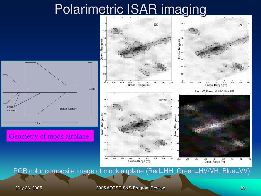261x196 pixels.
Task: Select the HH polarization ISAR plot
Action: (139, 49)
